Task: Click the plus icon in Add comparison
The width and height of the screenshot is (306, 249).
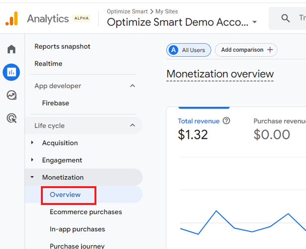Action: (x=270, y=50)
